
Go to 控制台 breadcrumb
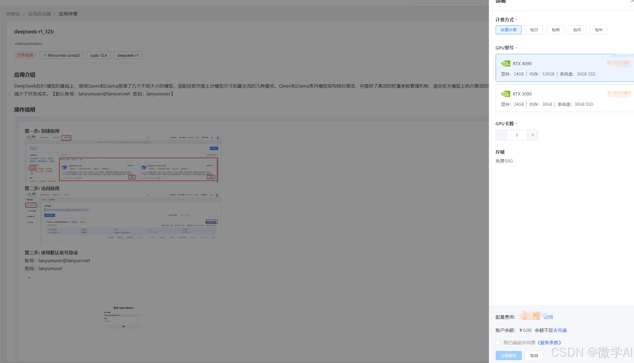tap(13, 14)
